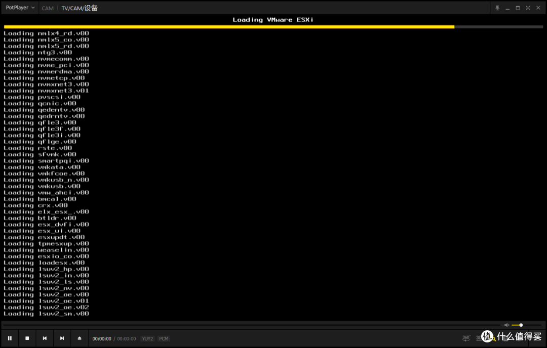Maximize the PotPlayer window
The height and width of the screenshot is (348, 547).
[x=518, y=8]
